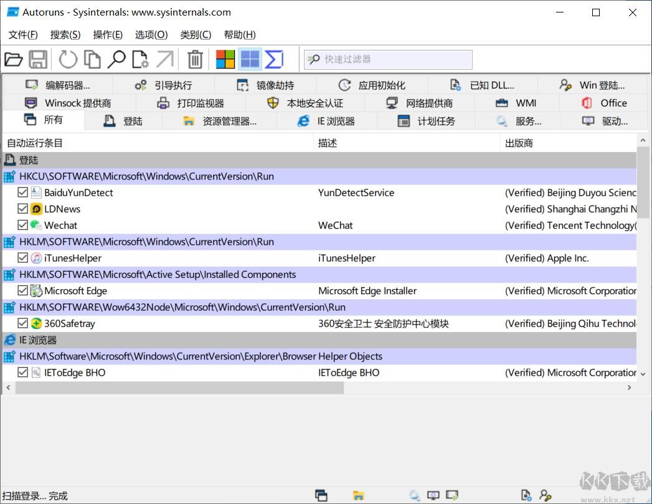Screen dimensions: 652x504
Task: Click the trash can delete icon
Action: 195,60
